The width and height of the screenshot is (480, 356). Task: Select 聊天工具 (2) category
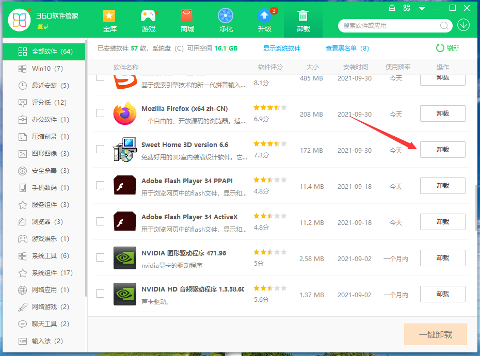[x=44, y=324]
